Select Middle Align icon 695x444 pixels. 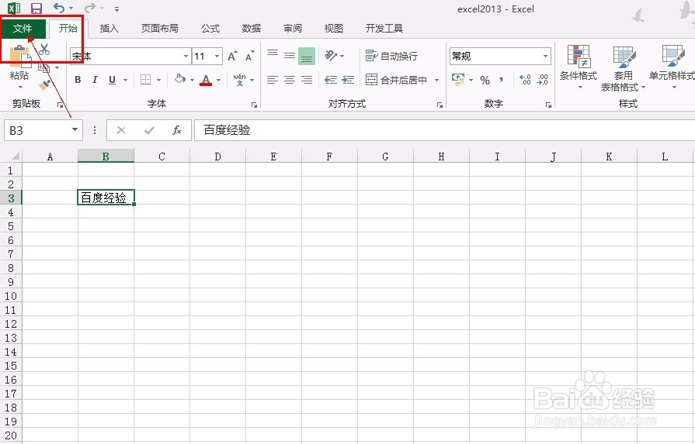(x=290, y=55)
